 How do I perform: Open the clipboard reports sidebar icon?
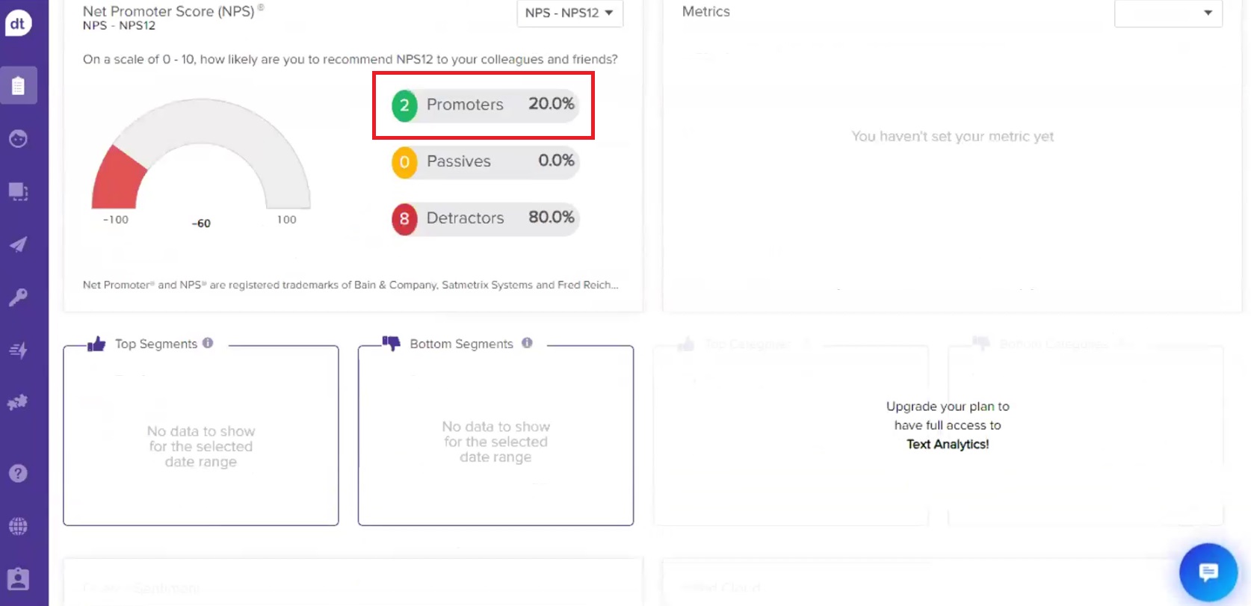pyautogui.click(x=19, y=86)
